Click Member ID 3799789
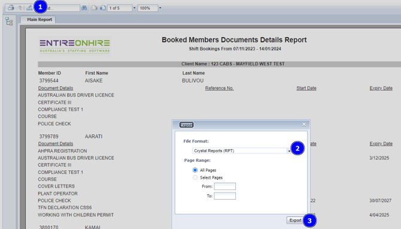Screen dimensions: 401x229 coord(49,137)
